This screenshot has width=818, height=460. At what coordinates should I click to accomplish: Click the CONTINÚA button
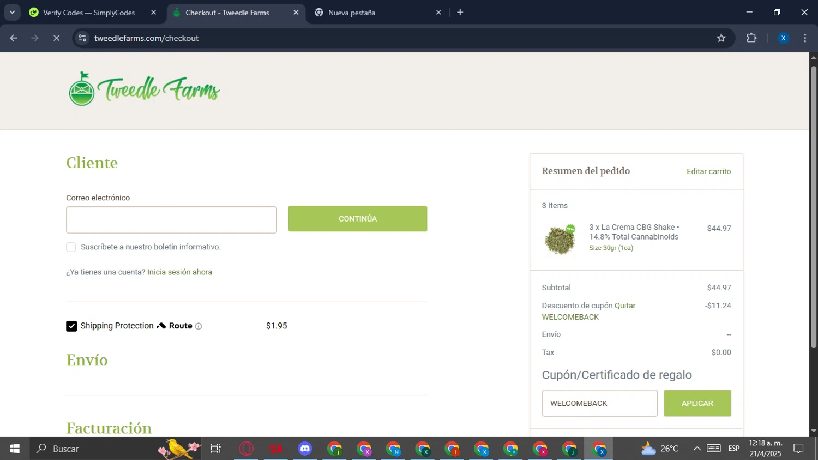coord(358,219)
